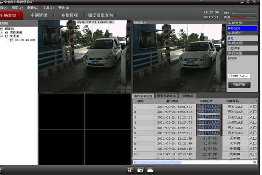Click the captured snapshot image
This screenshot has width=262, height=175.
point(180,58)
